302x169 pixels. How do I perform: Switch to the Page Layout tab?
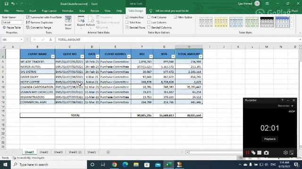49,11
